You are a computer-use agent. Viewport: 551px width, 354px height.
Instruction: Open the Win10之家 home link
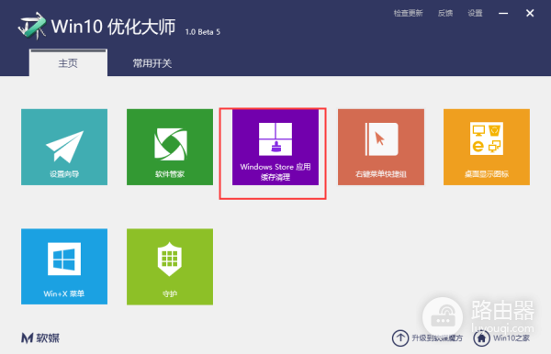501,338
